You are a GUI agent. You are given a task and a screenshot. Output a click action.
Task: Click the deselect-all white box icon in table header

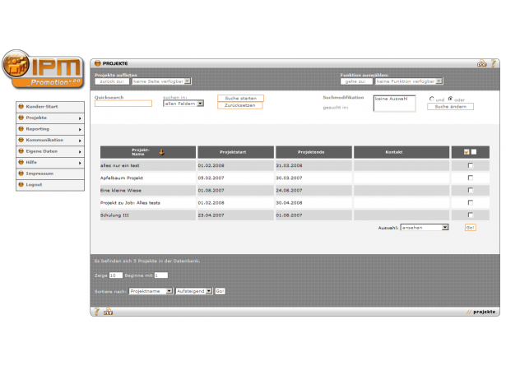click(474, 152)
